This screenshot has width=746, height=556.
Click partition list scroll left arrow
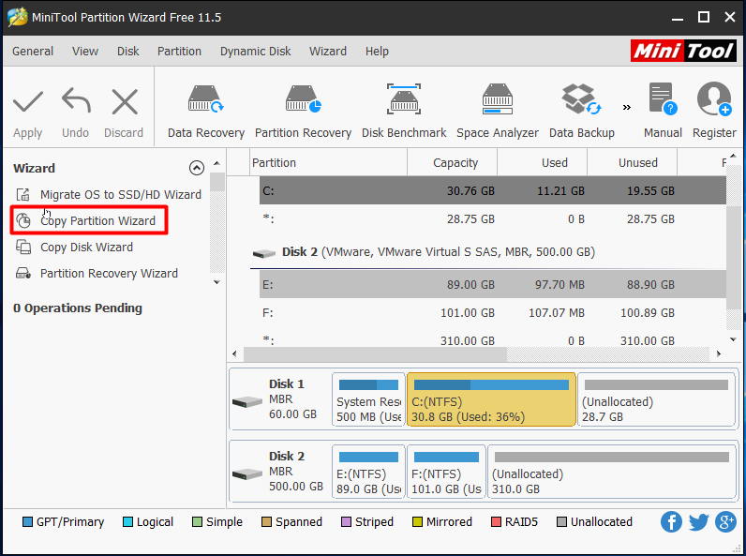pos(234,353)
